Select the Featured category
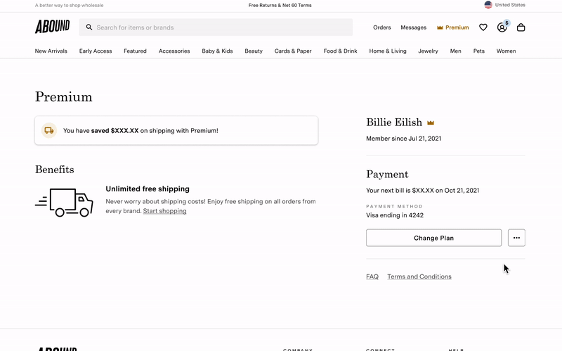This screenshot has height=351, width=562. point(135,51)
